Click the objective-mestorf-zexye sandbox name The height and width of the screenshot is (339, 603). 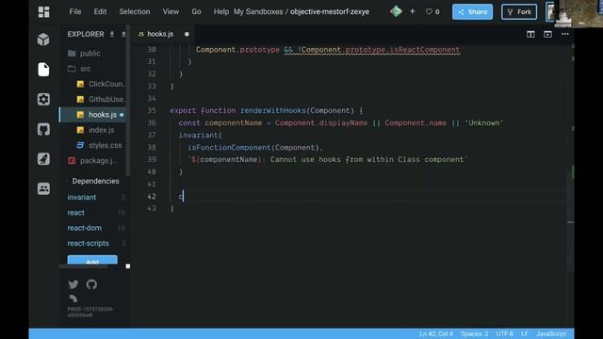(x=330, y=11)
